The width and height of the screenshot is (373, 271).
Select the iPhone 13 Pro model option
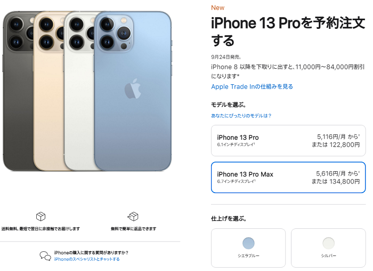coord(288,140)
